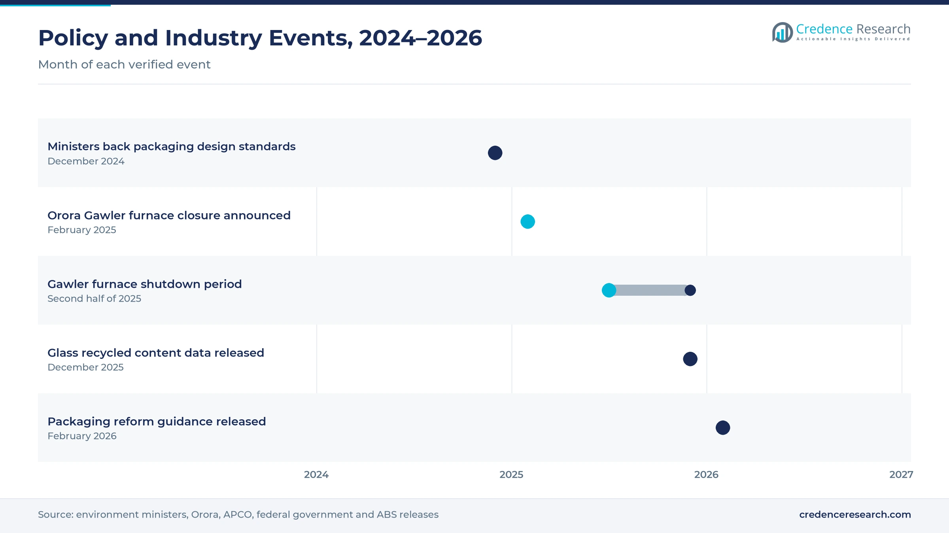Click the 2024 axis label

click(316, 475)
